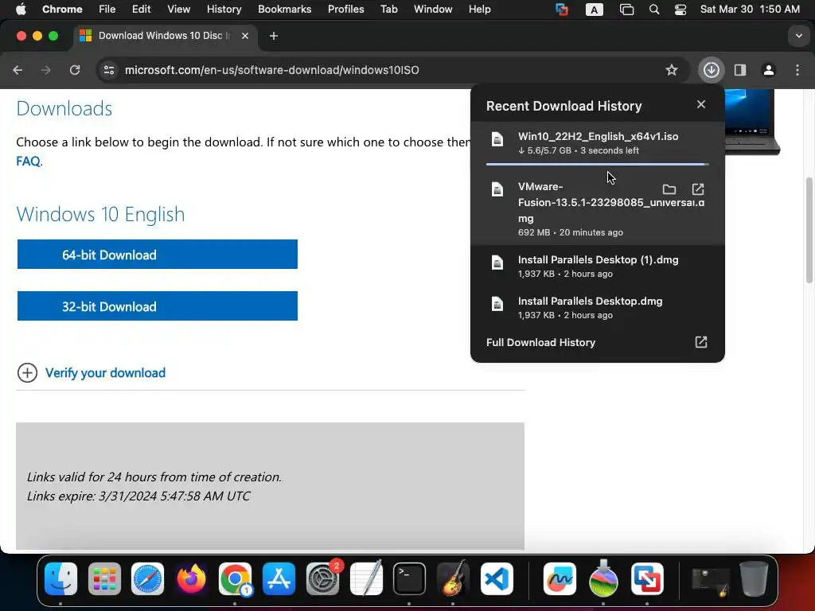Launch GarageBand from the Dock
The width and height of the screenshot is (815, 611).
pyautogui.click(x=453, y=578)
